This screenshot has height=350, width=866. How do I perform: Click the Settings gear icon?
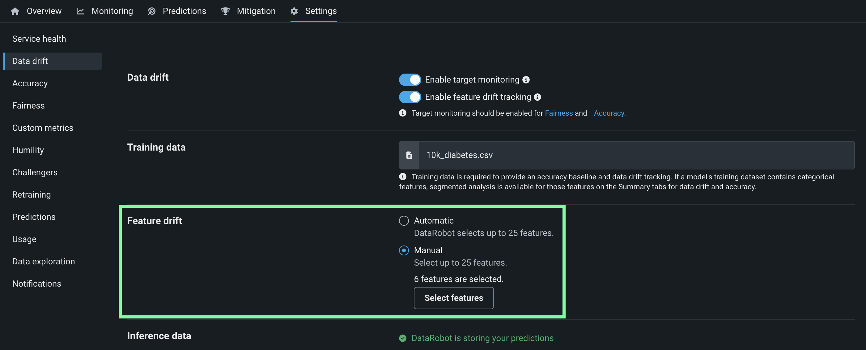click(294, 11)
